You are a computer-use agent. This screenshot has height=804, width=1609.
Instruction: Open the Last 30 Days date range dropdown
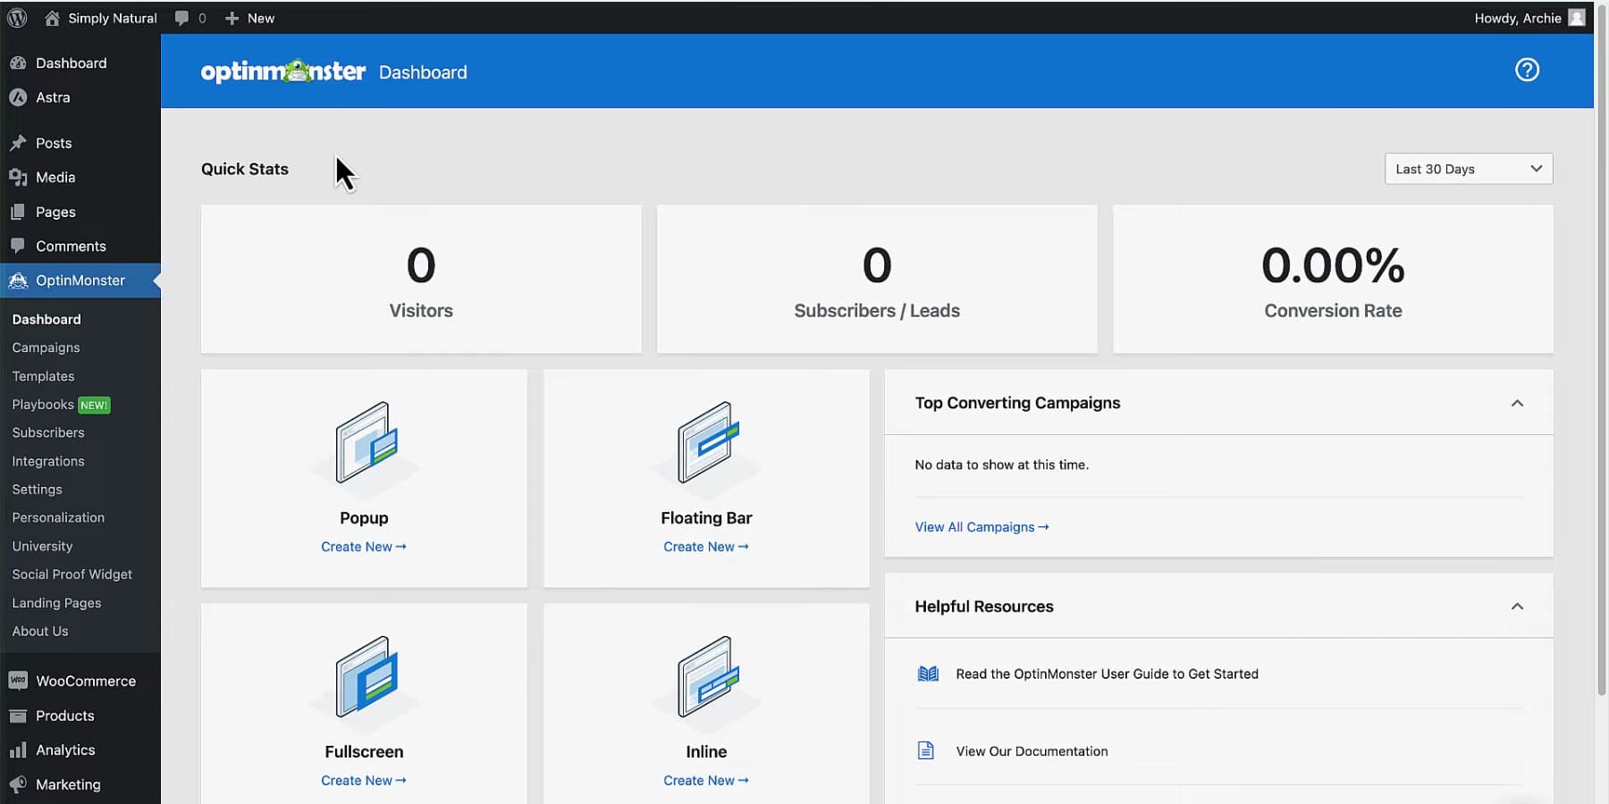[1468, 168]
